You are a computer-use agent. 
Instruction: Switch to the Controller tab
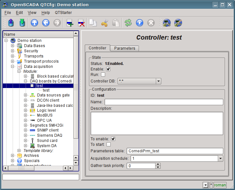click(x=97, y=48)
